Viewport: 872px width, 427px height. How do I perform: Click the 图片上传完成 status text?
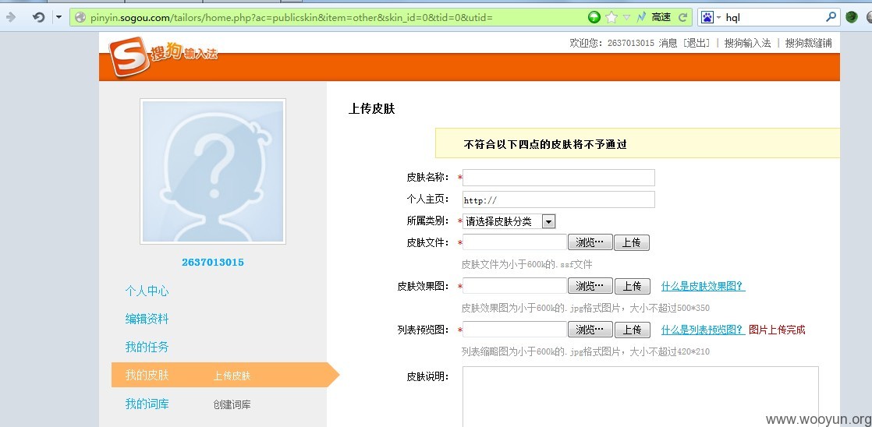tap(777, 330)
